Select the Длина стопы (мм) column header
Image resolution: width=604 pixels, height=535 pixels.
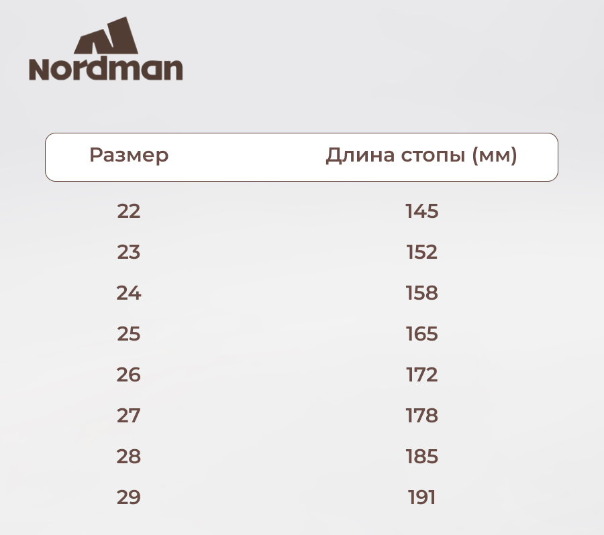coord(421,156)
